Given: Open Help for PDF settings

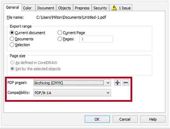Looking at the screenshot, I should (x=153, y=119).
